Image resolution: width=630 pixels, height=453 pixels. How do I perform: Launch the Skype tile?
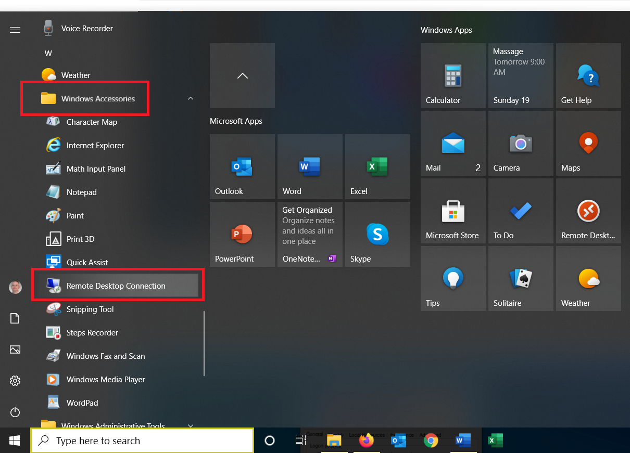tap(377, 234)
